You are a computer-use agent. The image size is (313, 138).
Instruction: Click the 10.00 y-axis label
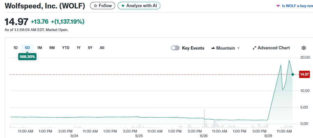tap(305, 91)
